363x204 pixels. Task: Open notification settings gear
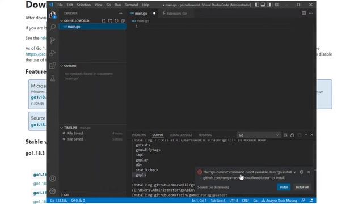302,172
